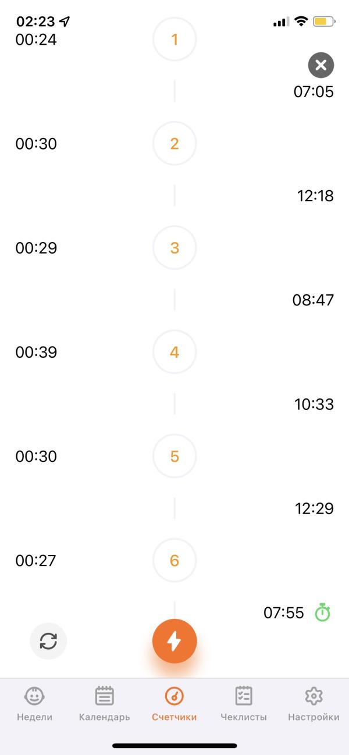Go to the Чеклисты tab

click(244, 703)
